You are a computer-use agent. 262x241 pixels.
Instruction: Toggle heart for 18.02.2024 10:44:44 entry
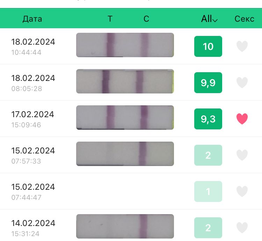(x=242, y=46)
